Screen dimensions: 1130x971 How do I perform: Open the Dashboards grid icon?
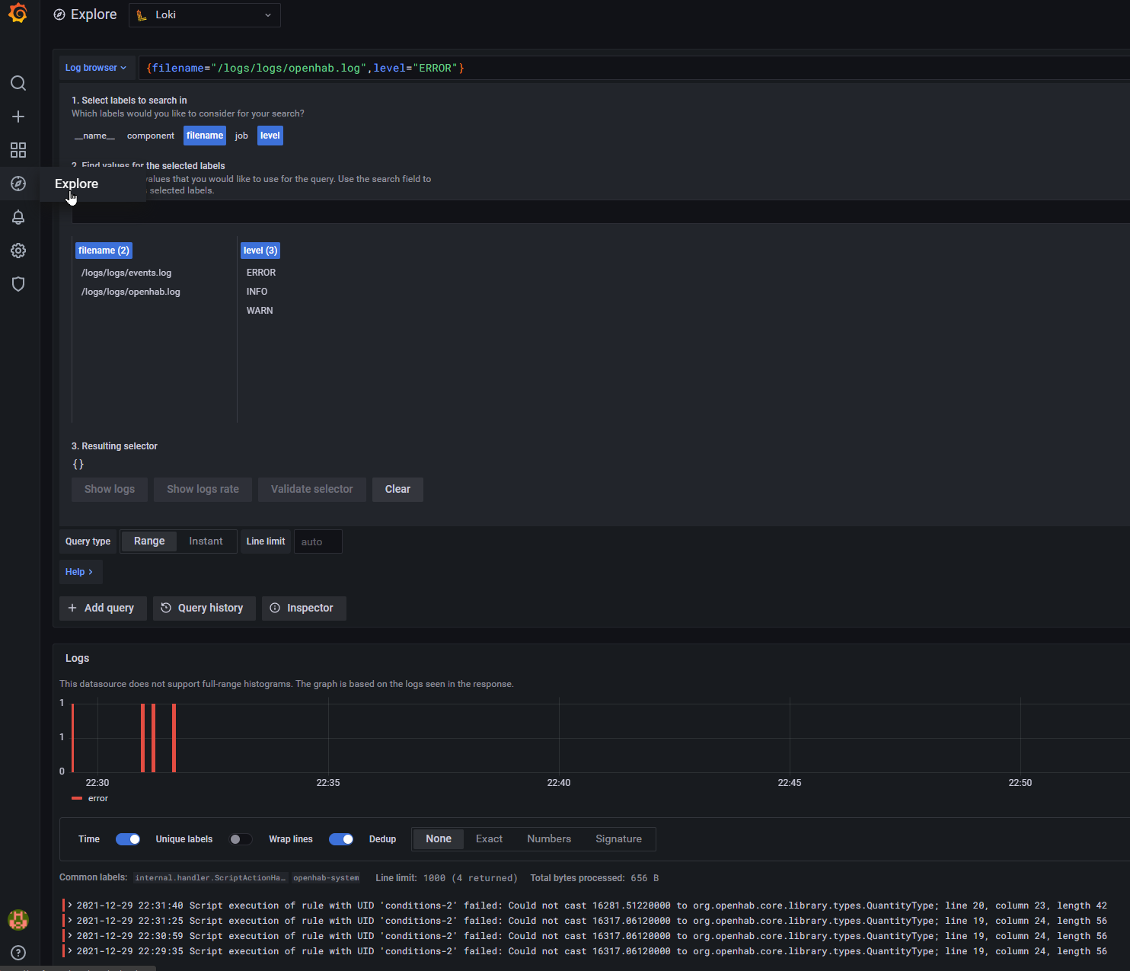click(x=18, y=150)
